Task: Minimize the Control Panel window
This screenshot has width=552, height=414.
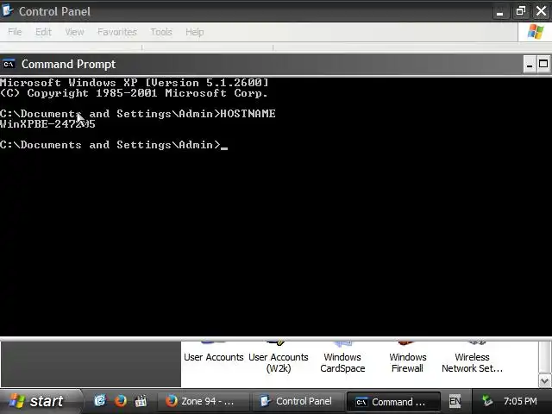Action: tap(499, 11)
